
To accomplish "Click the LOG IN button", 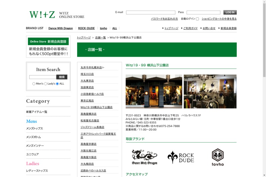I will (x=230, y=12).
